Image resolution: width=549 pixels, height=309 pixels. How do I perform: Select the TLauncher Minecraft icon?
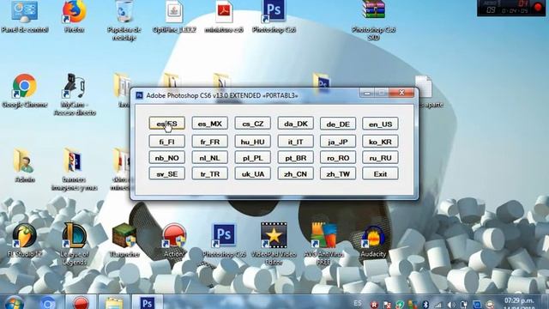(x=124, y=240)
